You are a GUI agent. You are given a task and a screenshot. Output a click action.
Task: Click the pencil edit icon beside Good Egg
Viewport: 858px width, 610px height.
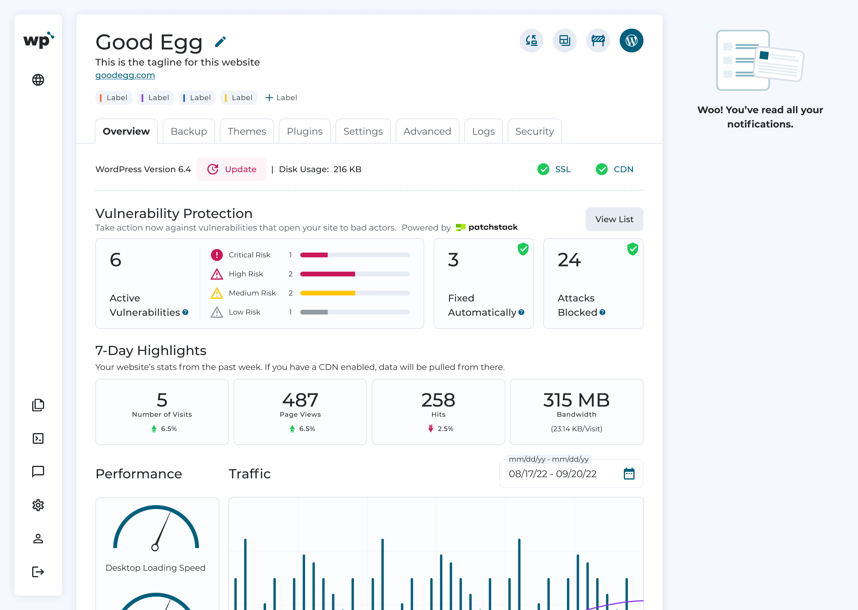tap(220, 42)
